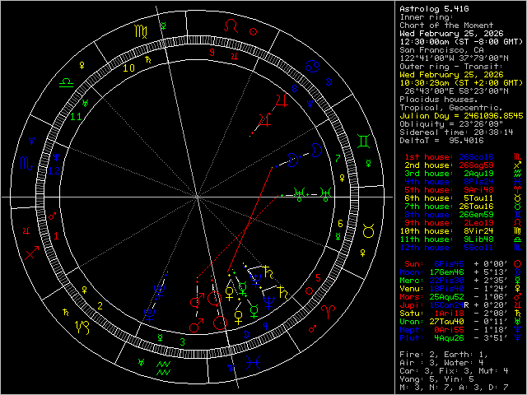
Task: Click the Libra glyph on the chart wheel
Action: 65,83
